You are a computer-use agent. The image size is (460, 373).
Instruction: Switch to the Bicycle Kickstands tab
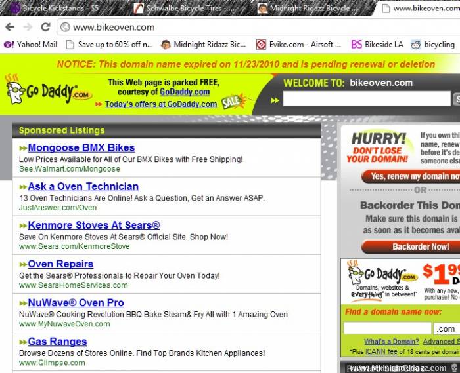(62, 8)
